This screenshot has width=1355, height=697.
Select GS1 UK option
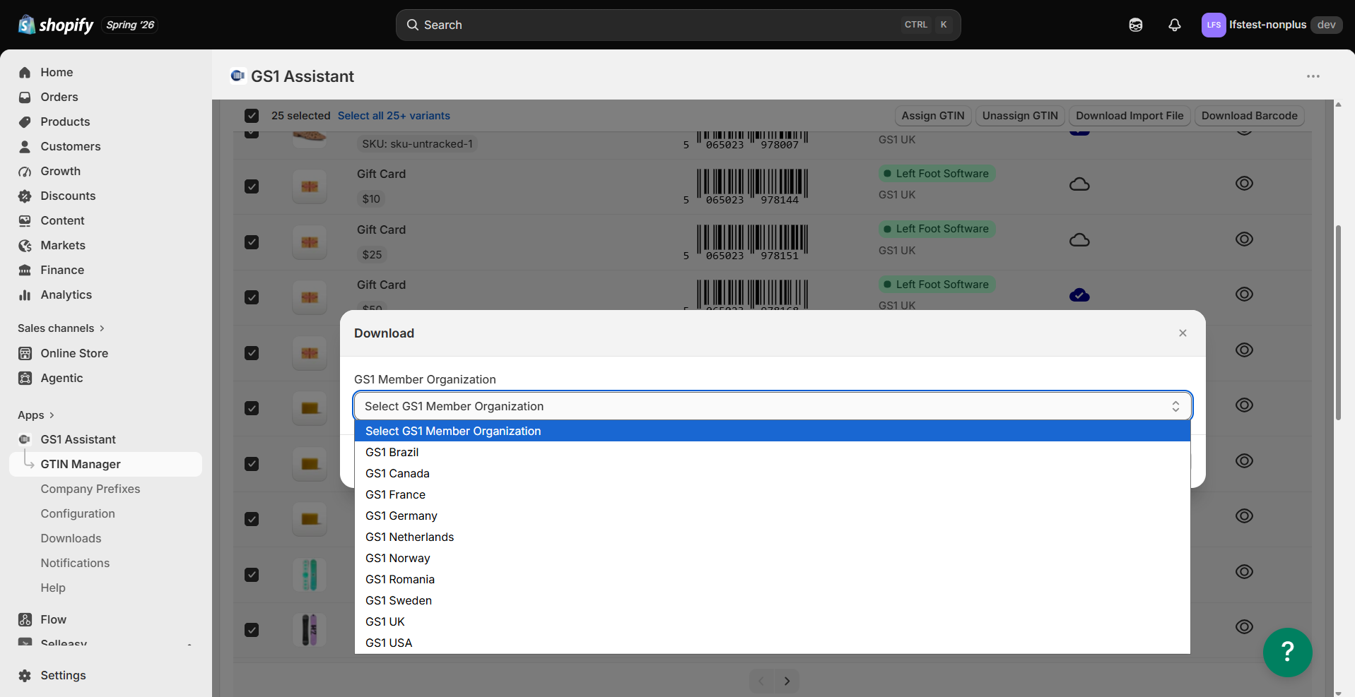(773, 621)
